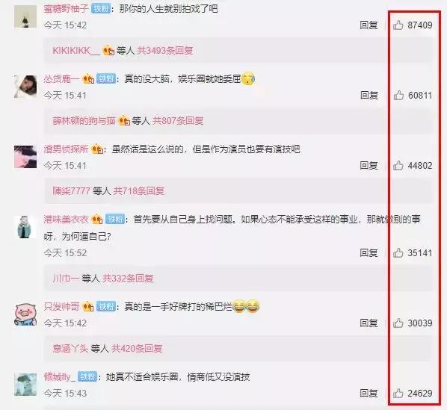Screen dimensions: 447x410
Task: Visit 陳柒7777 user profile
Action: pos(71,190)
